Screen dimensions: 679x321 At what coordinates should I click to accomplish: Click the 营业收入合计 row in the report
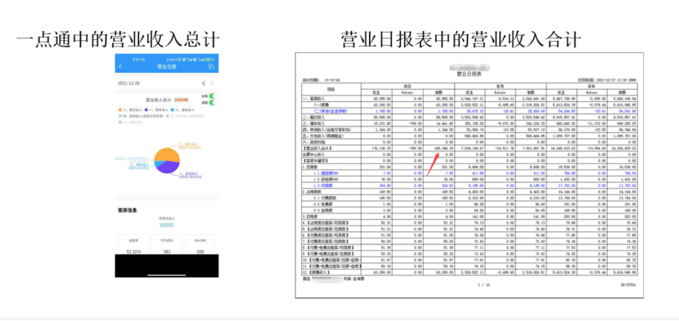470,148
